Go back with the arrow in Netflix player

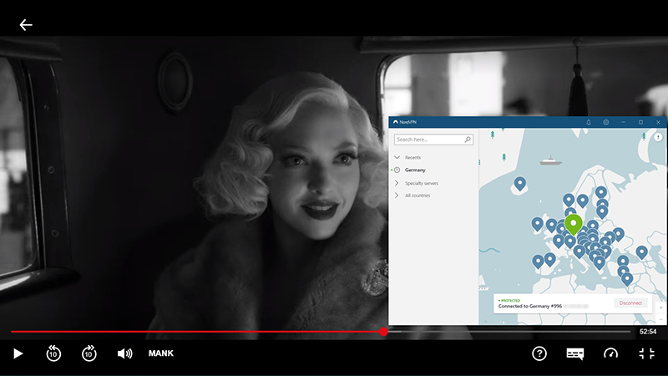click(26, 25)
